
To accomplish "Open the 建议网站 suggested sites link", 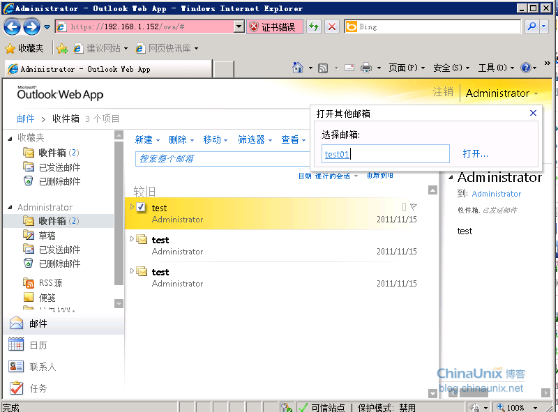I will tap(100, 48).
